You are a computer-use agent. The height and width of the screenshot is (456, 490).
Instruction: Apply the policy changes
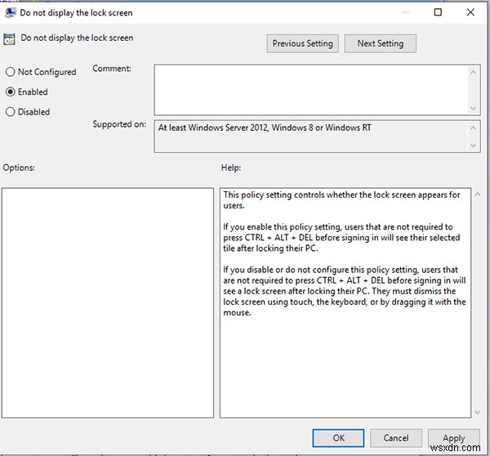453,438
